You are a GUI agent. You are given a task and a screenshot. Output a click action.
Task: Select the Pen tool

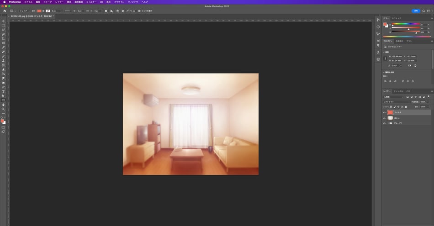pyautogui.click(x=3, y=87)
